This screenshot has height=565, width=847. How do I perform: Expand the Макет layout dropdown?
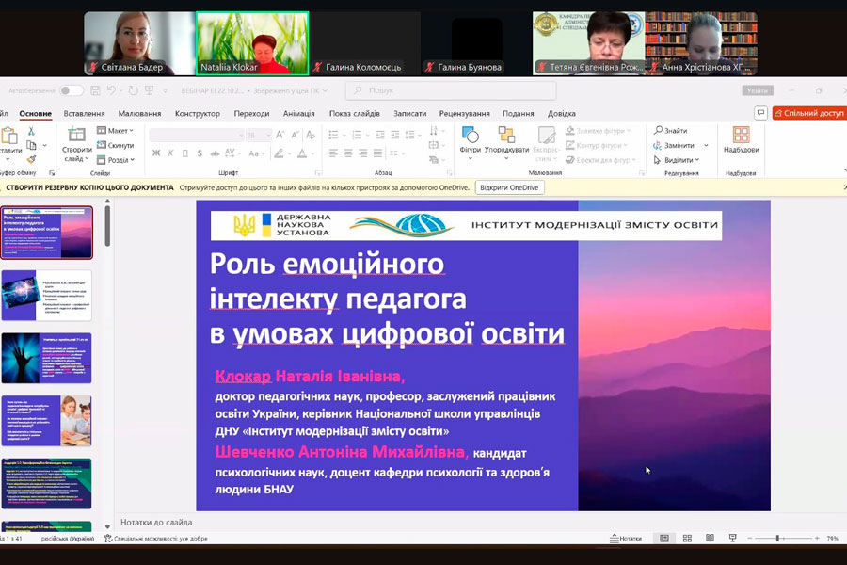118,131
